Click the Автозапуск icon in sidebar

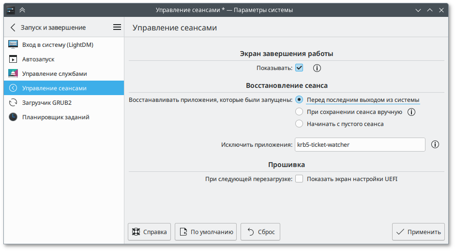coord(13,59)
